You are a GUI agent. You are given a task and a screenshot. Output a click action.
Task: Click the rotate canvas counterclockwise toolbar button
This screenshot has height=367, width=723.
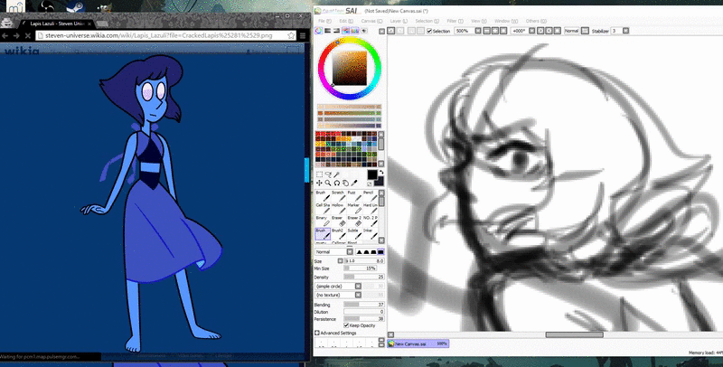coord(540,31)
